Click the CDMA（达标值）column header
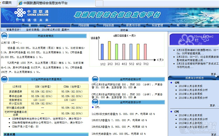The width and height of the screenshot is (219, 136). (73, 86)
